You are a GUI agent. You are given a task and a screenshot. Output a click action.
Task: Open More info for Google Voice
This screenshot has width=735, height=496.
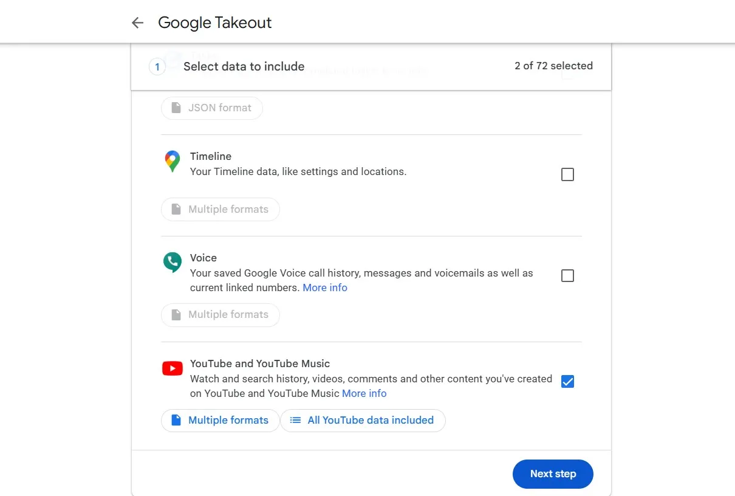click(x=325, y=288)
